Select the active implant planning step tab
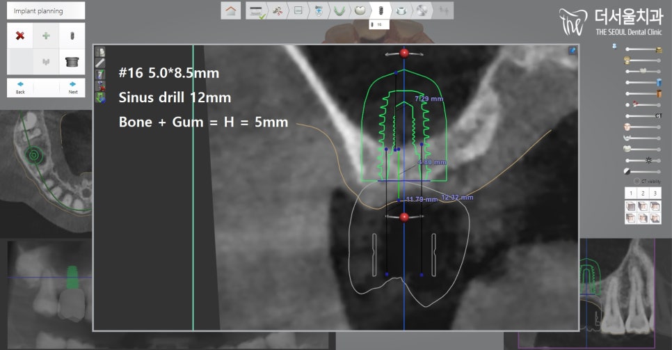This screenshot has width=672, height=350. 380,11
